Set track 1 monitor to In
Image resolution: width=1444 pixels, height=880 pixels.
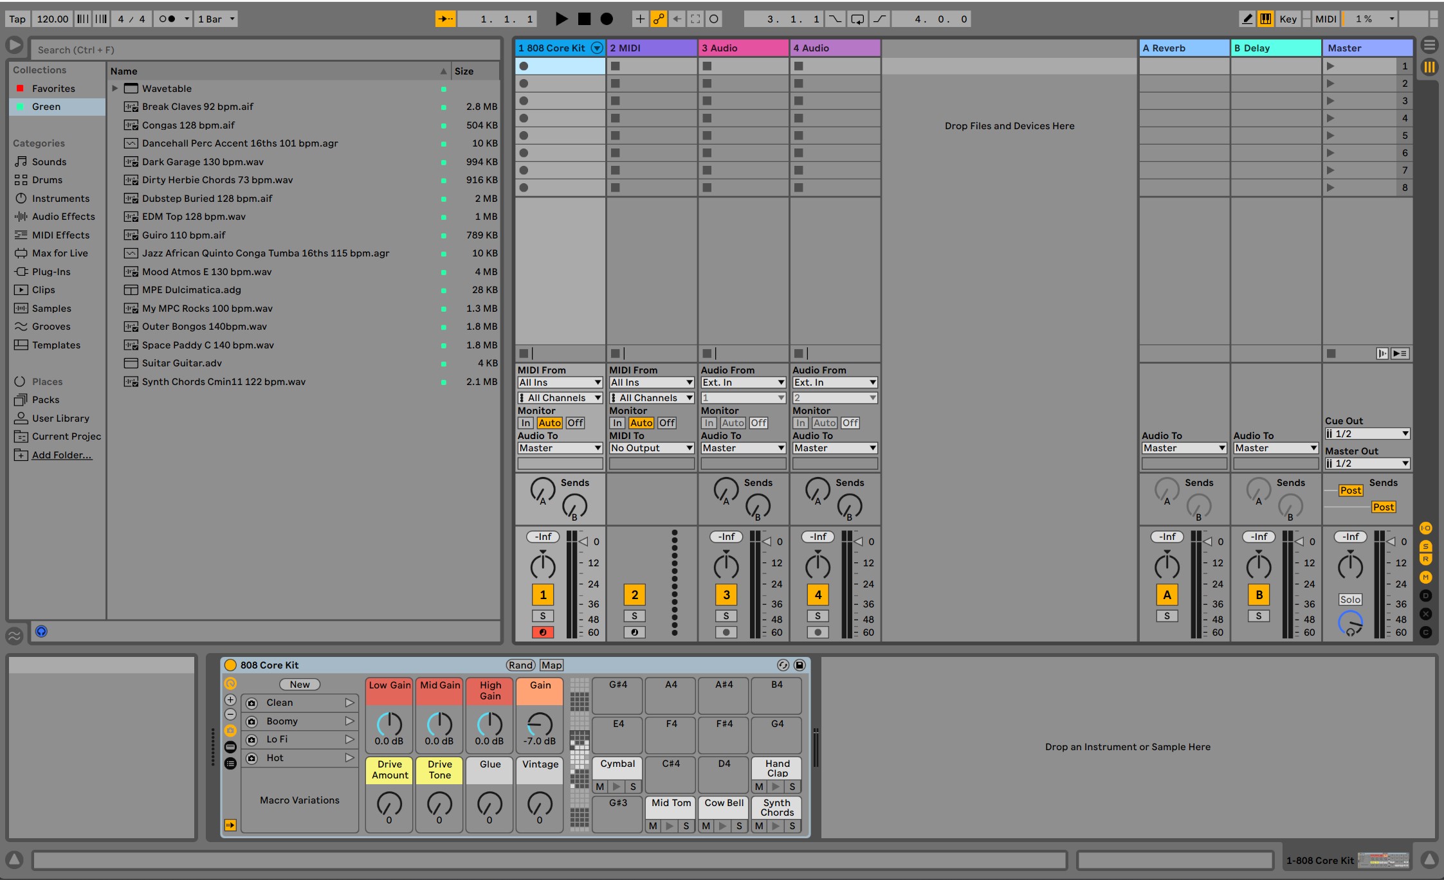click(526, 423)
